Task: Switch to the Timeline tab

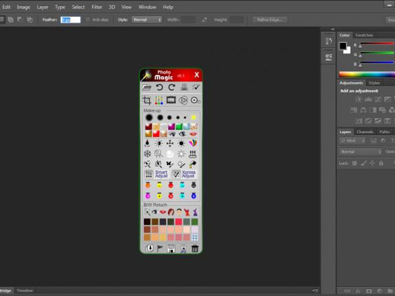Action: 25,290
